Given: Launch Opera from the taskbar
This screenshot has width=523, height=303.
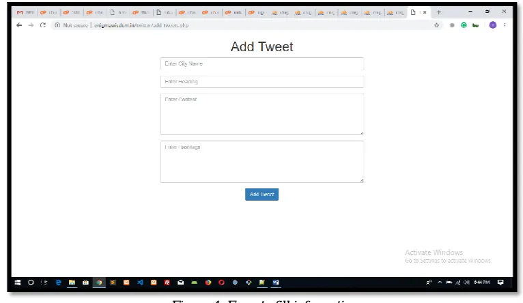Looking at the screenshot, I should [x=221, y=283].
